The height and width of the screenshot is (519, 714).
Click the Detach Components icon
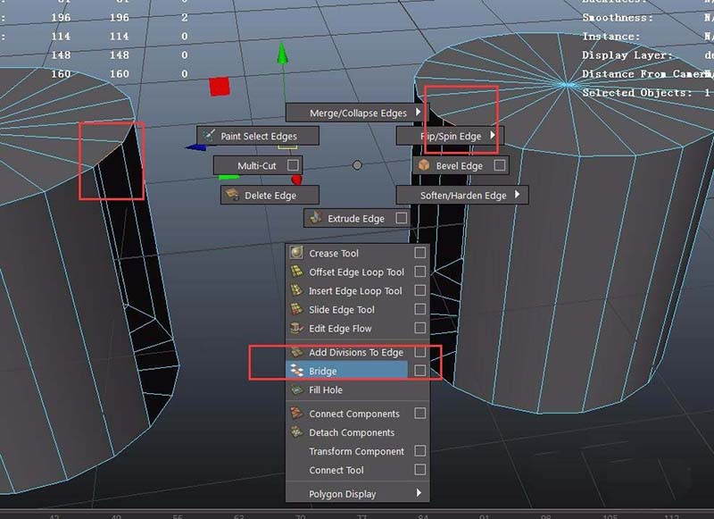point(297,432)
